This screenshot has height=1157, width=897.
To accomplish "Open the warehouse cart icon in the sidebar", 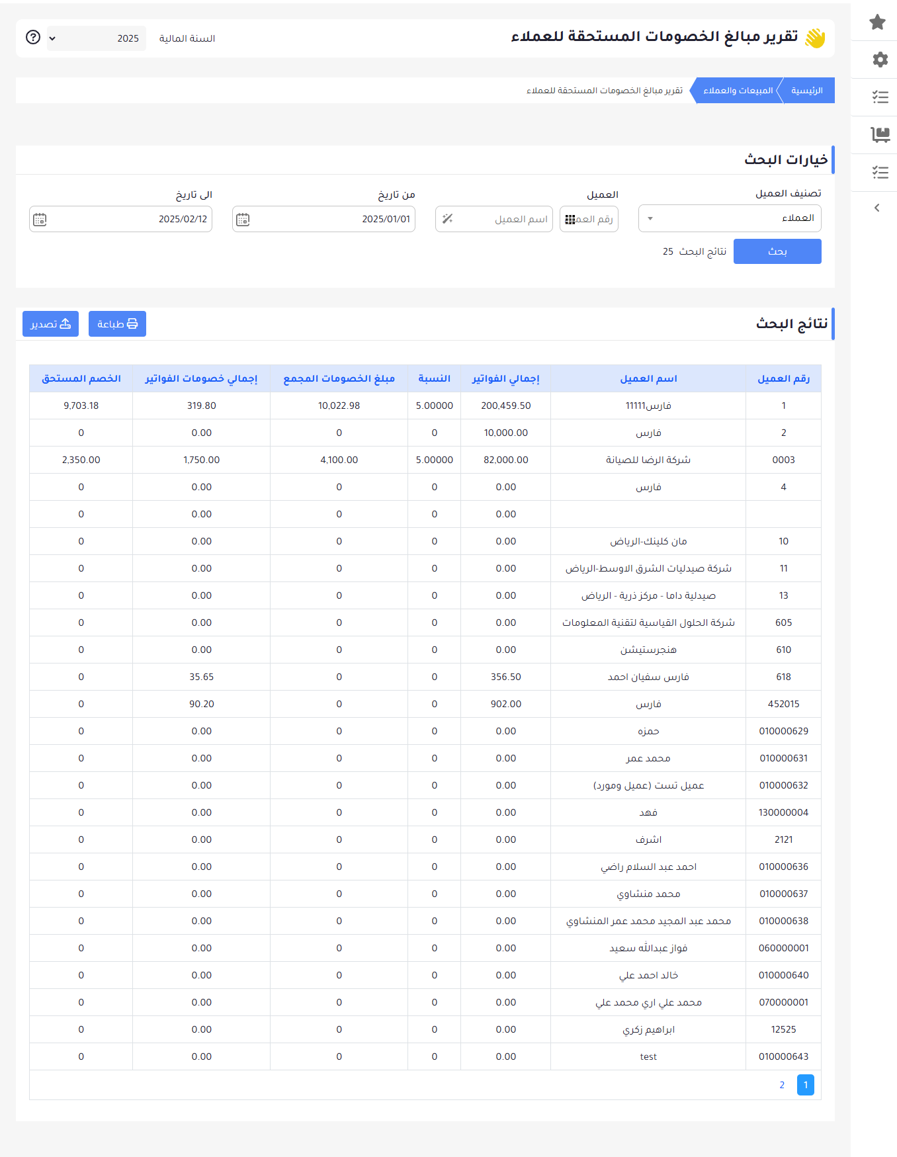I will 880,135.
